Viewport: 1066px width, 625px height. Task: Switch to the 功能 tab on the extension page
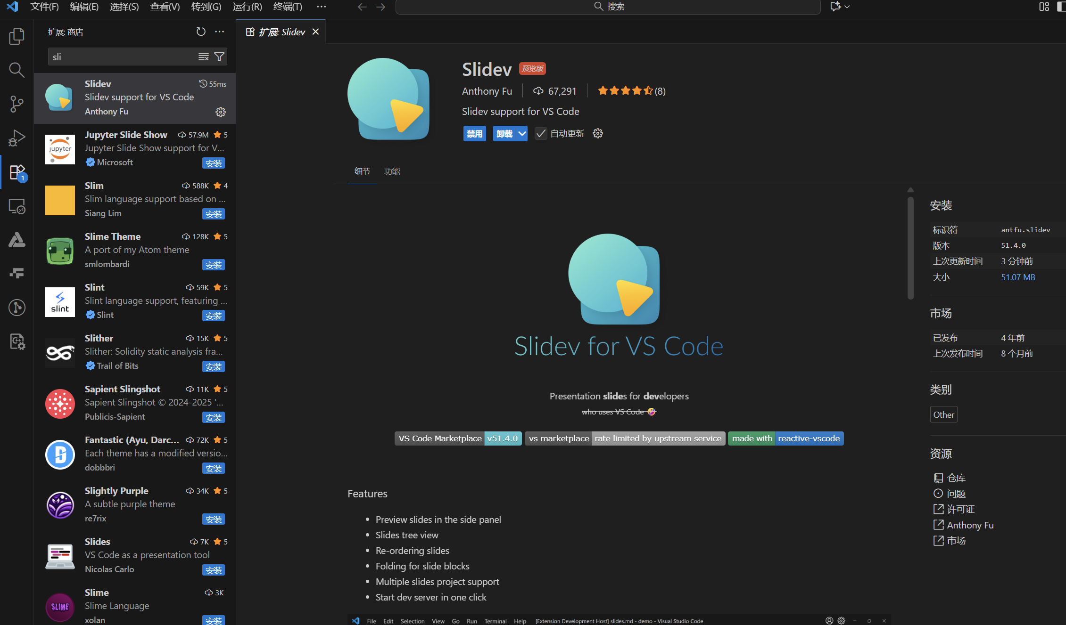(x=392, y=171)
